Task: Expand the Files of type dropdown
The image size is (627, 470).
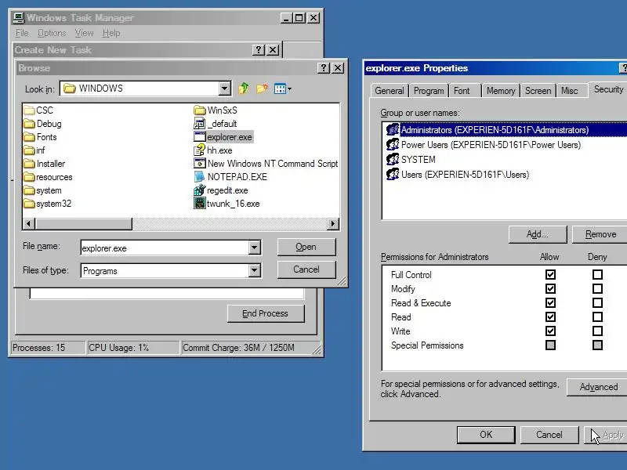Action: click(254, 270)
